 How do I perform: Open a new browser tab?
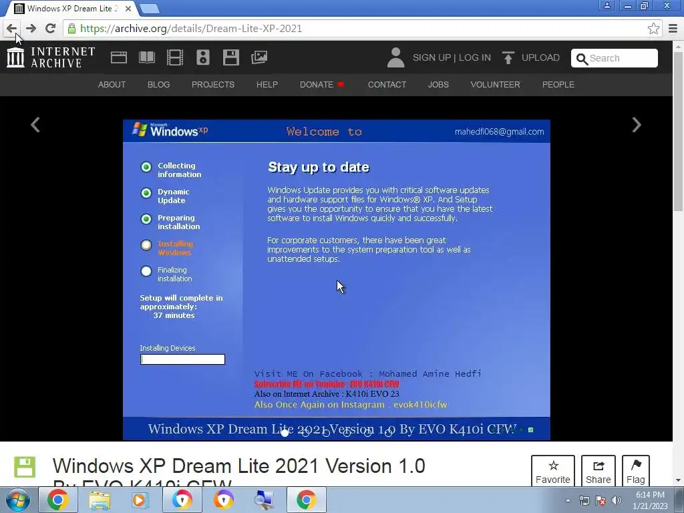click(x=150, y=8)
